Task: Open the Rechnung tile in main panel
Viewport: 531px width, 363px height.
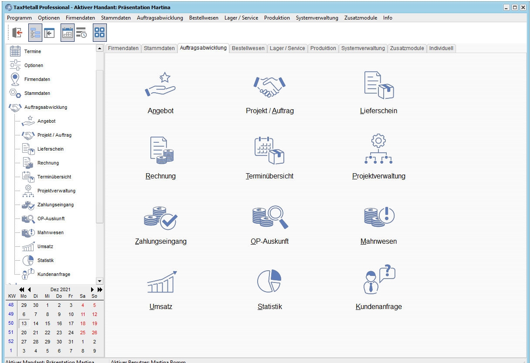Action: tap(160, 158)
